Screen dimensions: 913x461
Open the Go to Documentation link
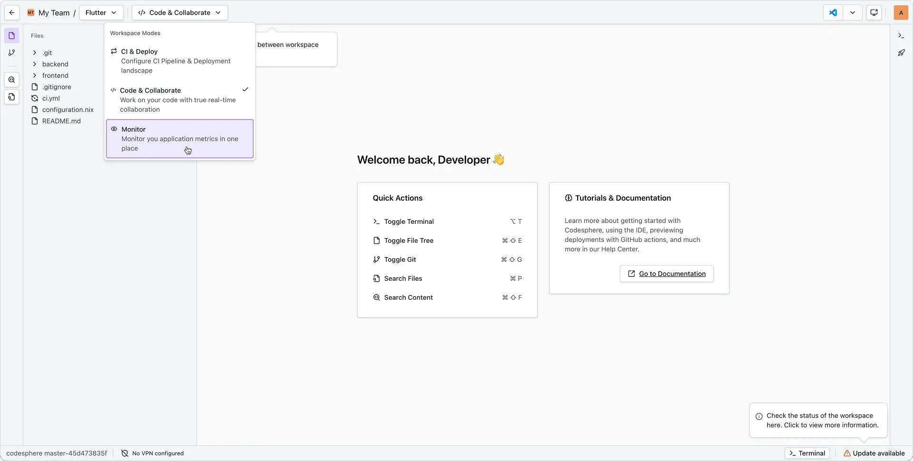coord(666,274)
